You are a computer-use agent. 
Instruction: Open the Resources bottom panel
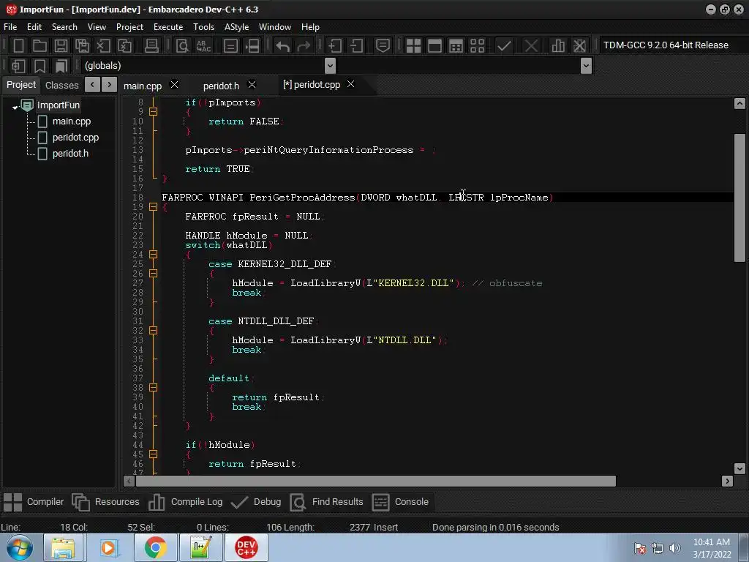tap(105, 502)
